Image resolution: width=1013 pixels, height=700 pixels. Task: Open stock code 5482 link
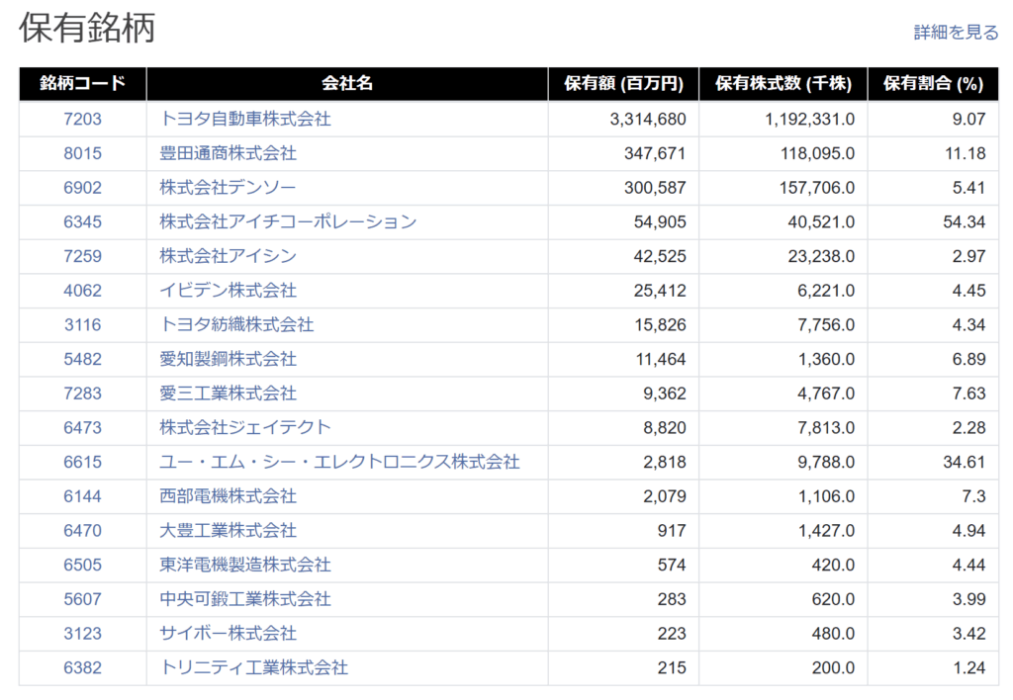tap(83, 358)
